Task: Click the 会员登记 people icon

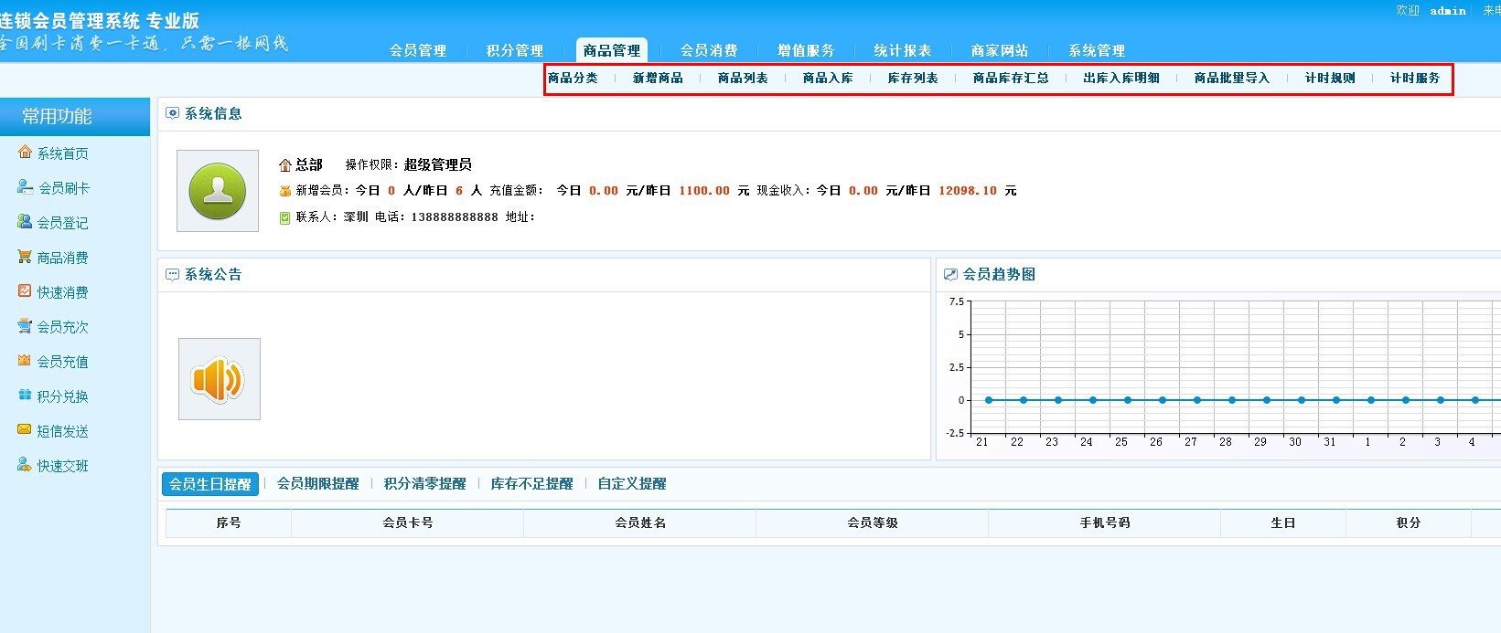Action: pos(25,222)
